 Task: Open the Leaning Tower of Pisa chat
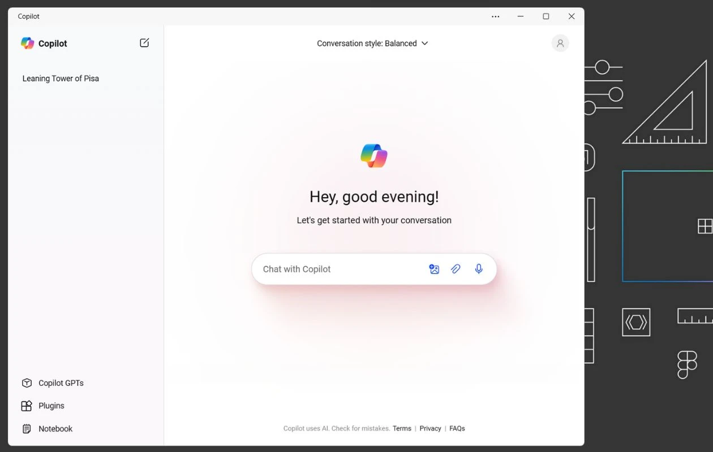[x=61, y=79]
